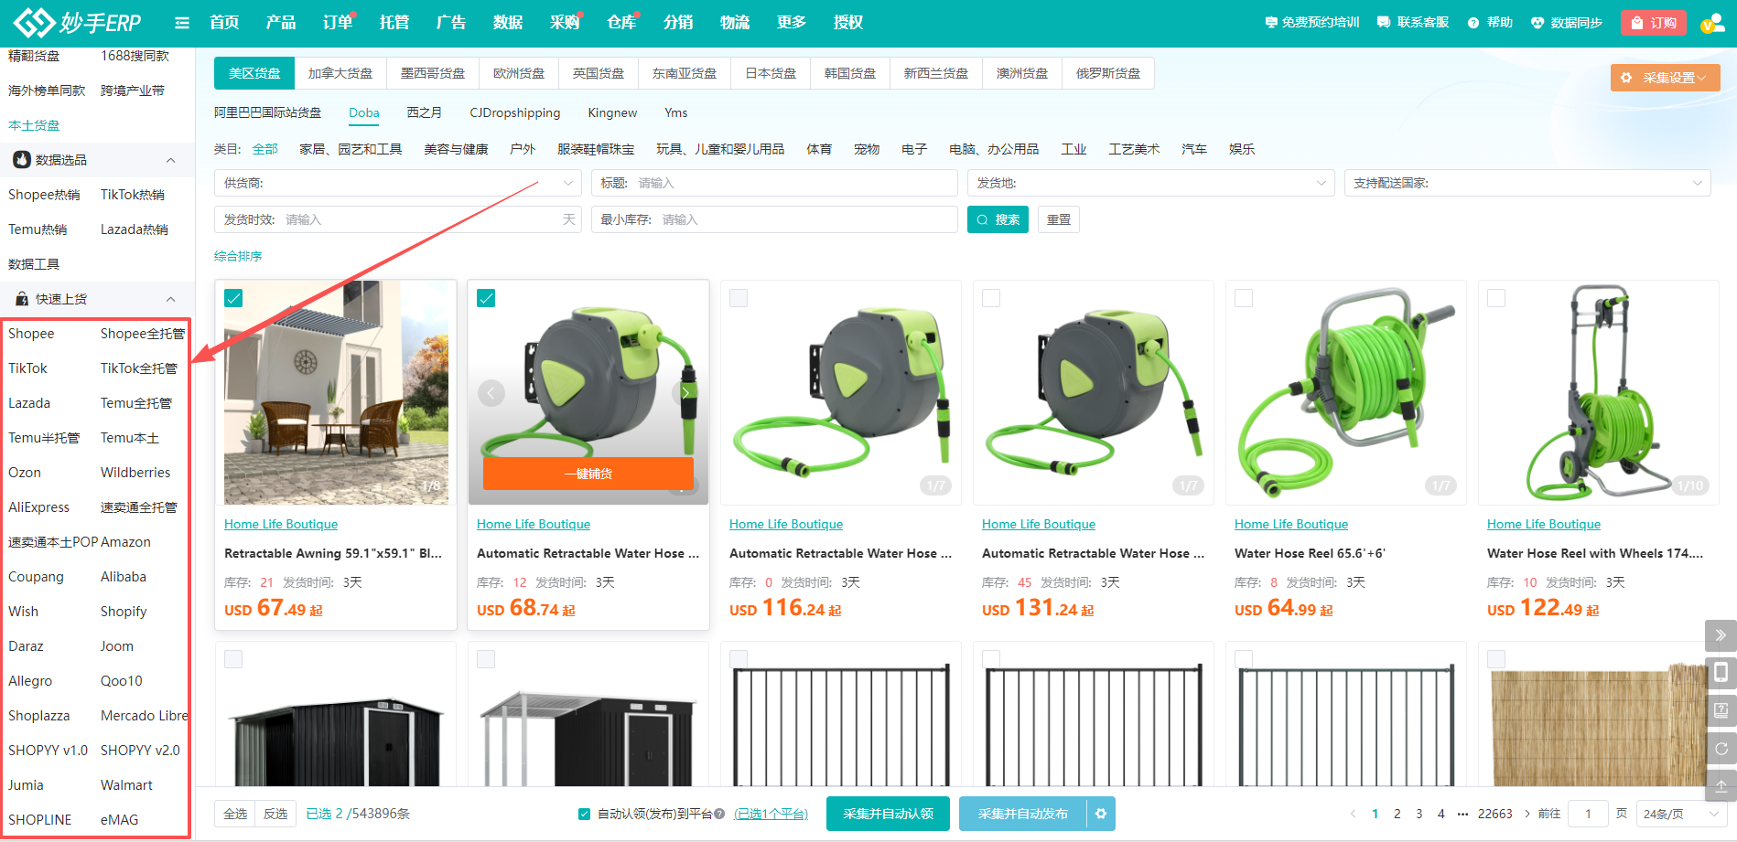This screenshot has width=1737, height=842.
Task: Click the pagination ellipsis to jump pages
Action: [1462, 814]
